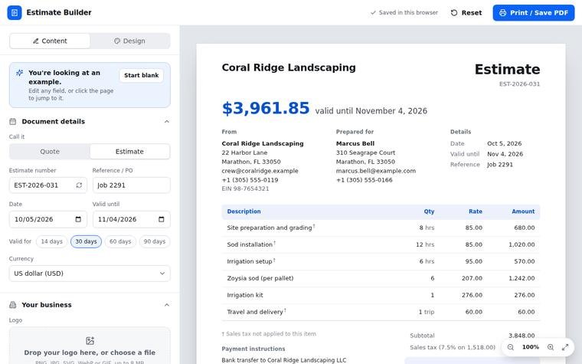582x364 pixels.
Task: Click the Amount column header
Action: coord(523,212)
